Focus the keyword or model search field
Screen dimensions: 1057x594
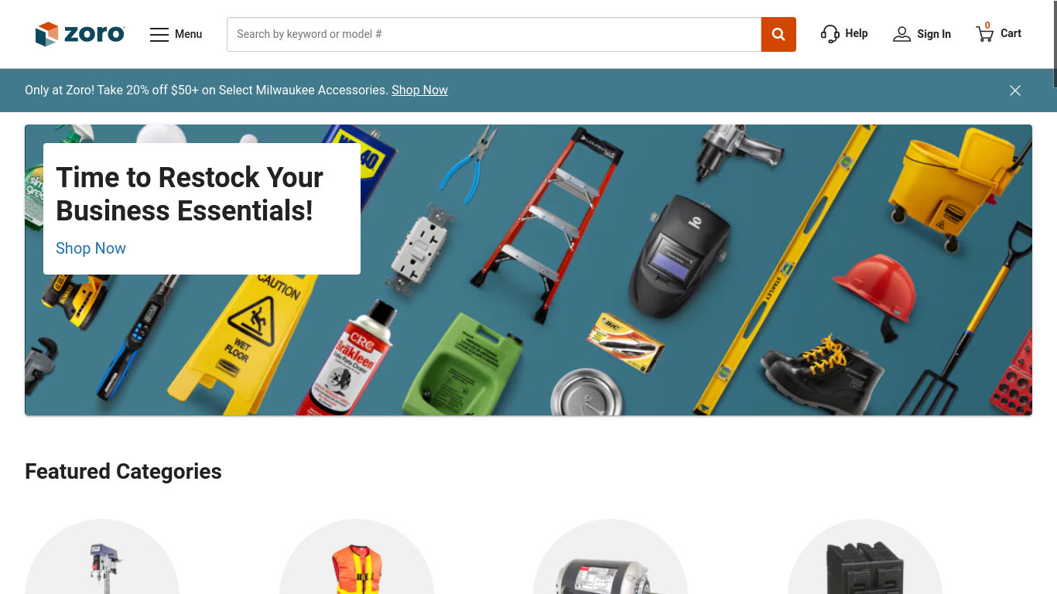(494, 34)
